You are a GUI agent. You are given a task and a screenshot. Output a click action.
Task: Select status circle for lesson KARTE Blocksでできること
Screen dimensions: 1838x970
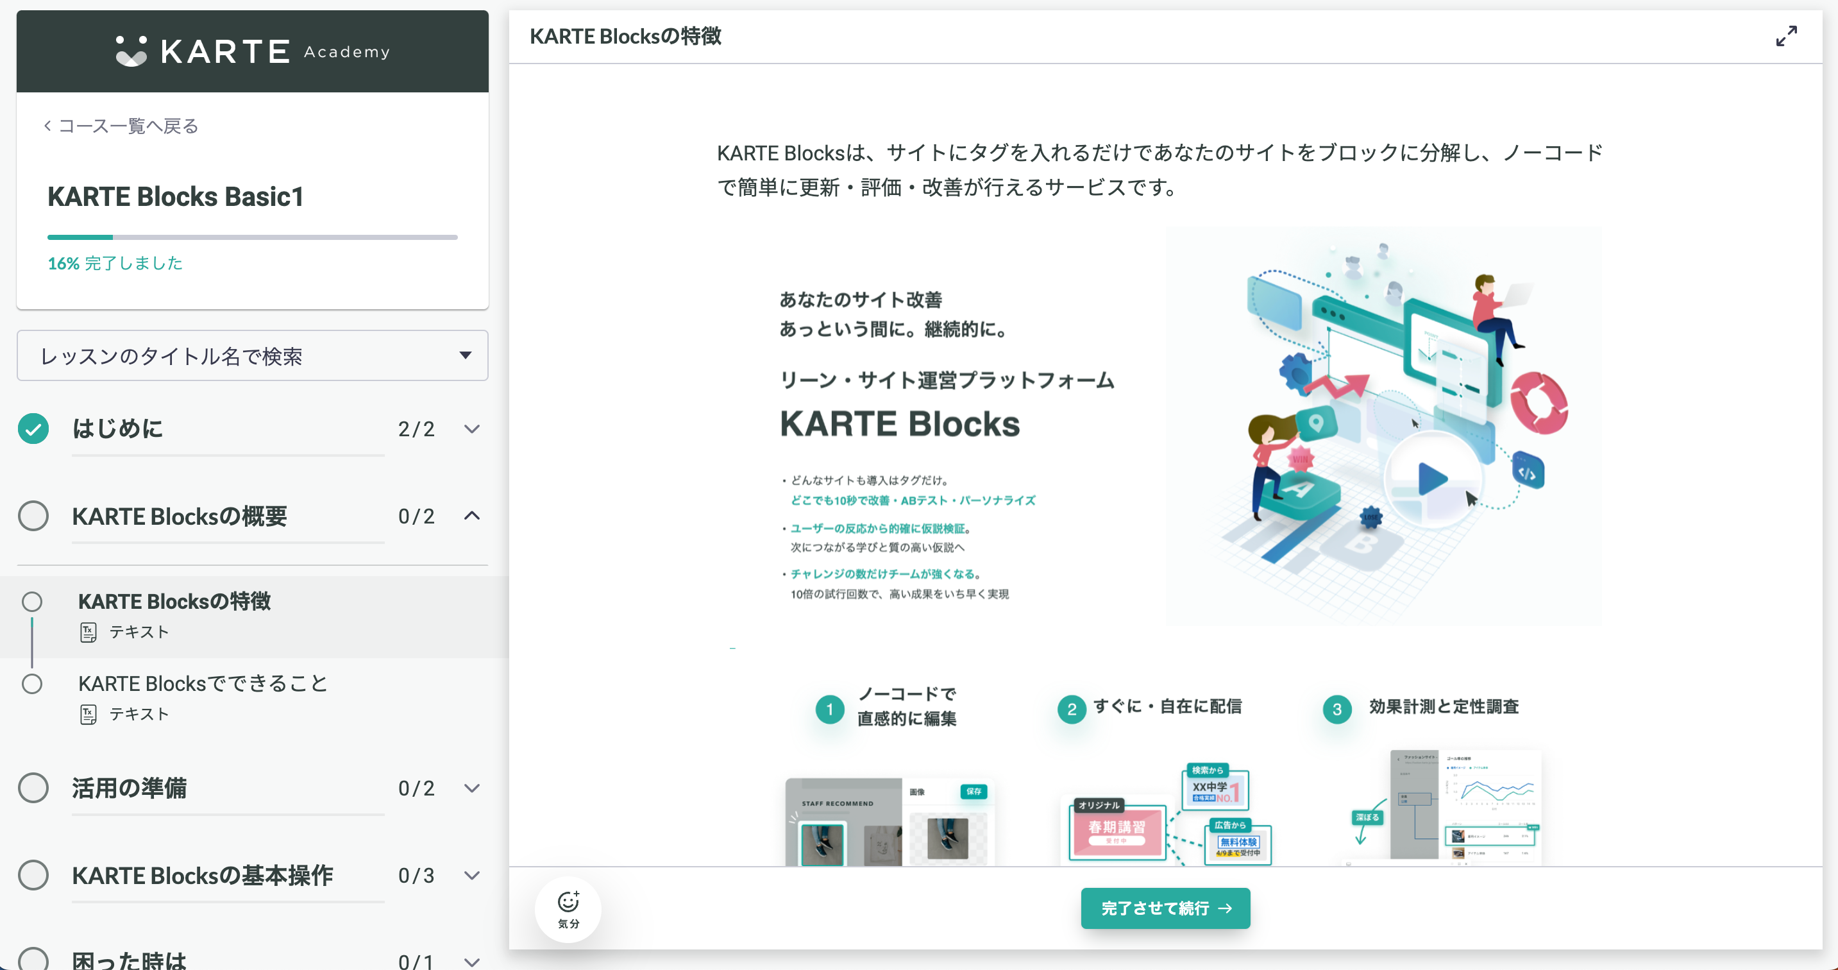pyautogui.click(x=32, y=684)
